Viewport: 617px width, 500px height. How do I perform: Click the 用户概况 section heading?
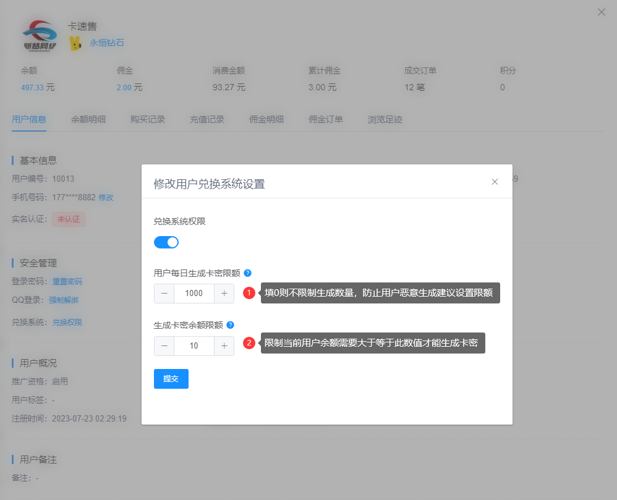(x=38, y=363)
